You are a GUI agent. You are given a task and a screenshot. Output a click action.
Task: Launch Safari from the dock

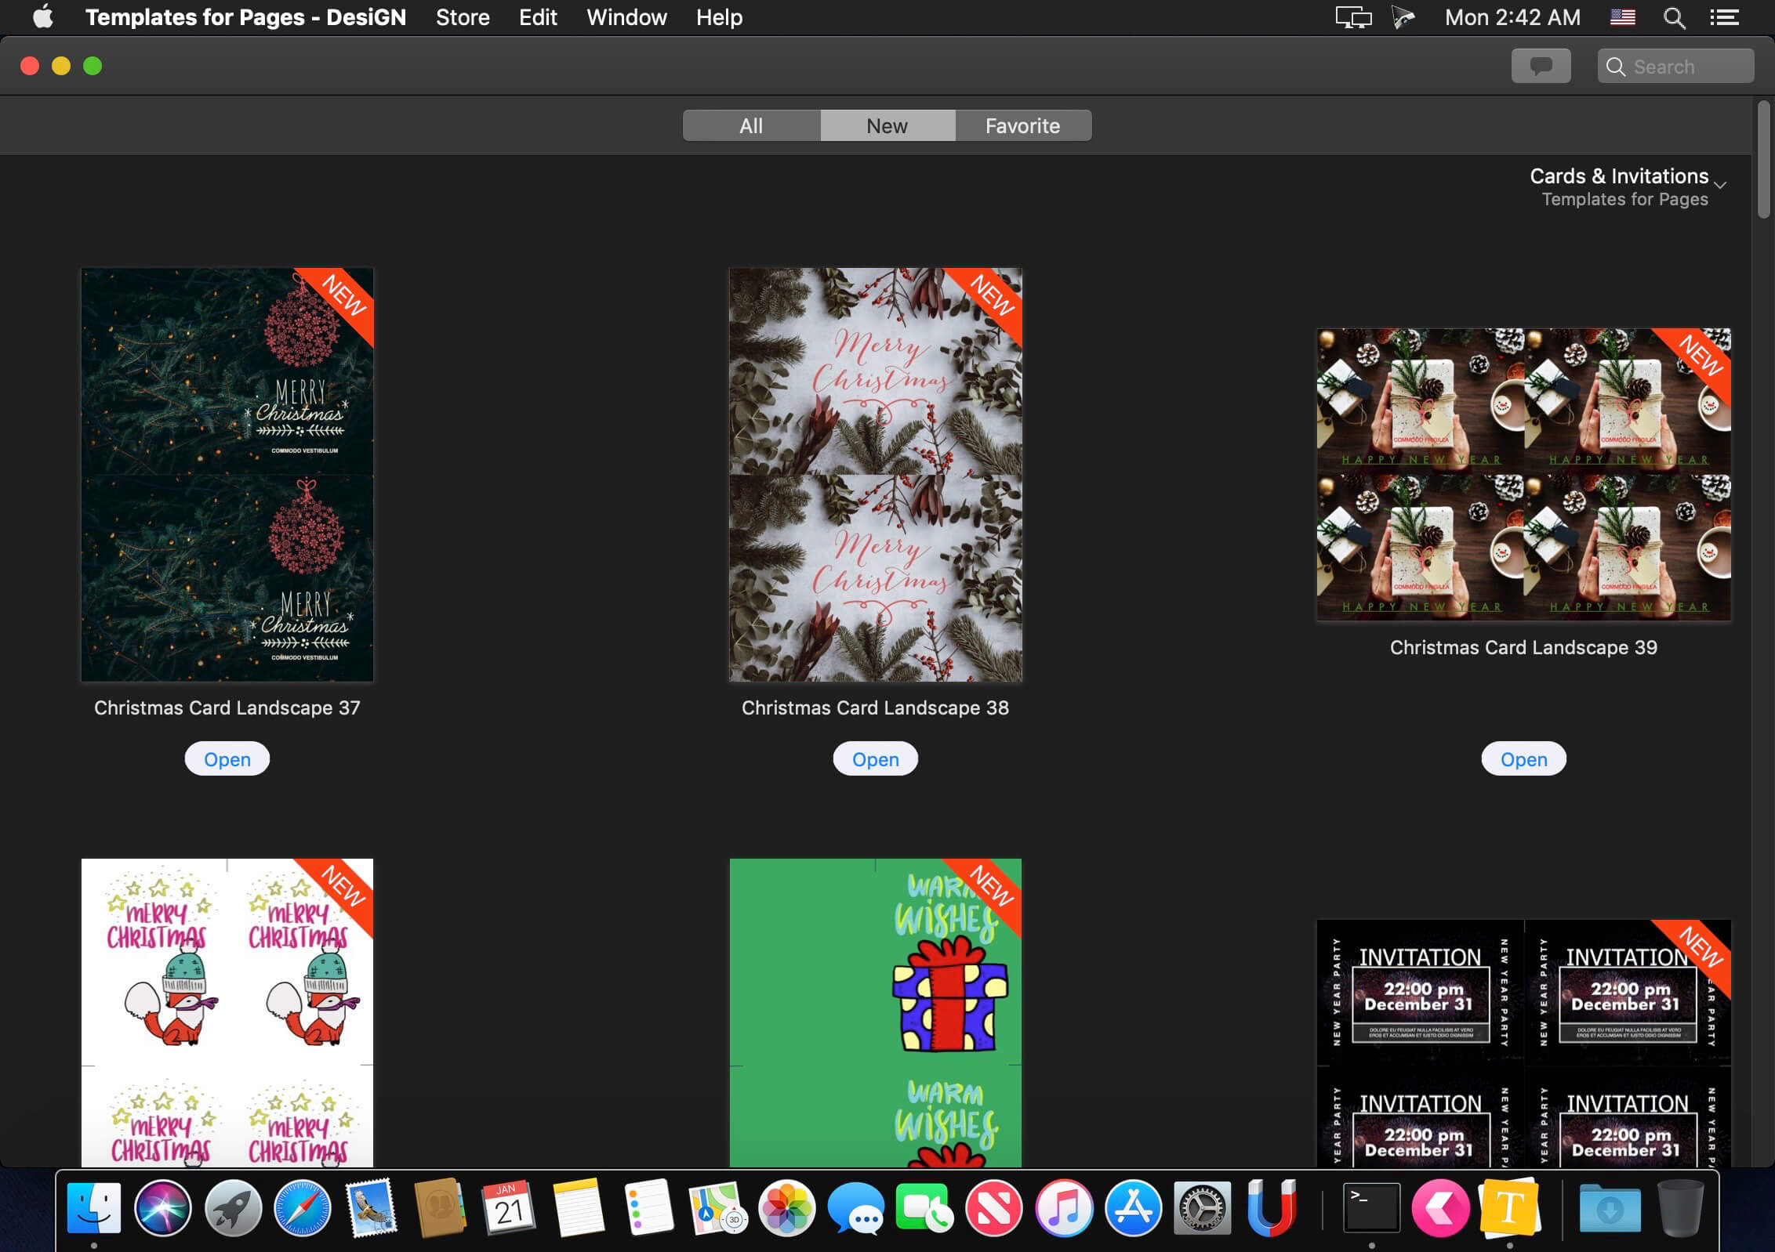[302, 1207]
